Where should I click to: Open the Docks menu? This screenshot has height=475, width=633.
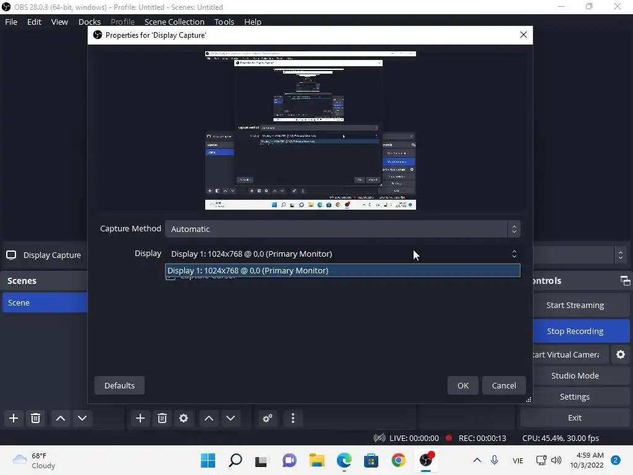click(90, 22)
